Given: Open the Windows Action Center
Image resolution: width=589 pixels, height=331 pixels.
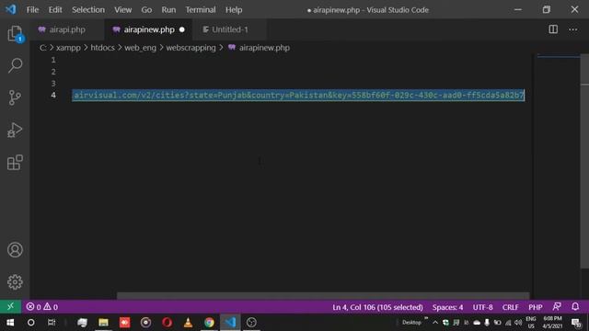Looking at the screenshot, I should [576, 323].
